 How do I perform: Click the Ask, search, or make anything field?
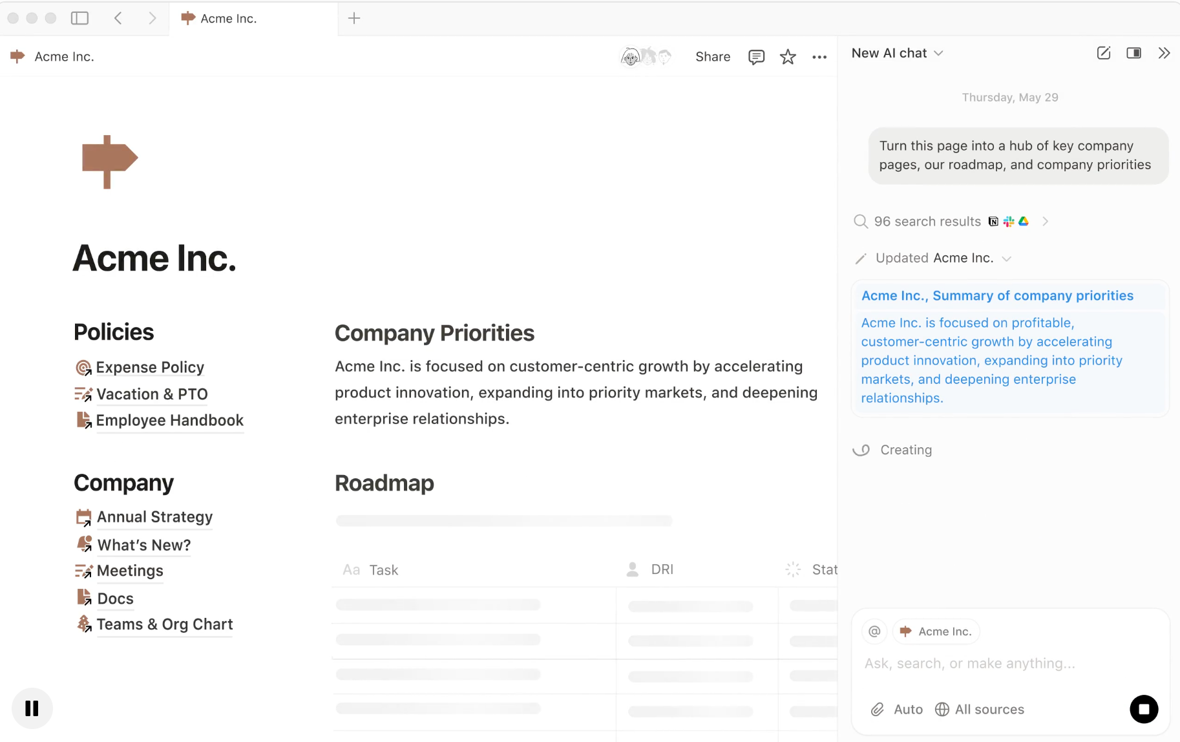(969, 663)
